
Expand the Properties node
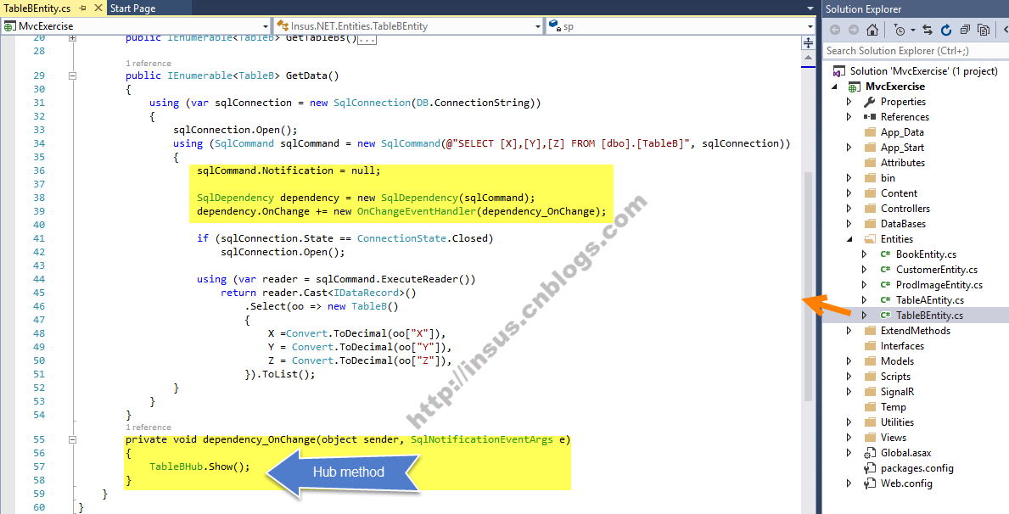(849, 102)
